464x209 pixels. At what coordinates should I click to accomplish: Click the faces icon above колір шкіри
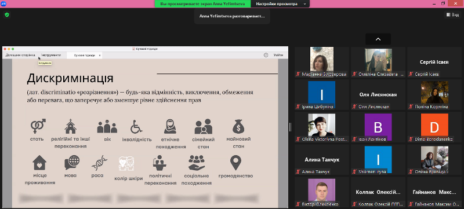126,163
